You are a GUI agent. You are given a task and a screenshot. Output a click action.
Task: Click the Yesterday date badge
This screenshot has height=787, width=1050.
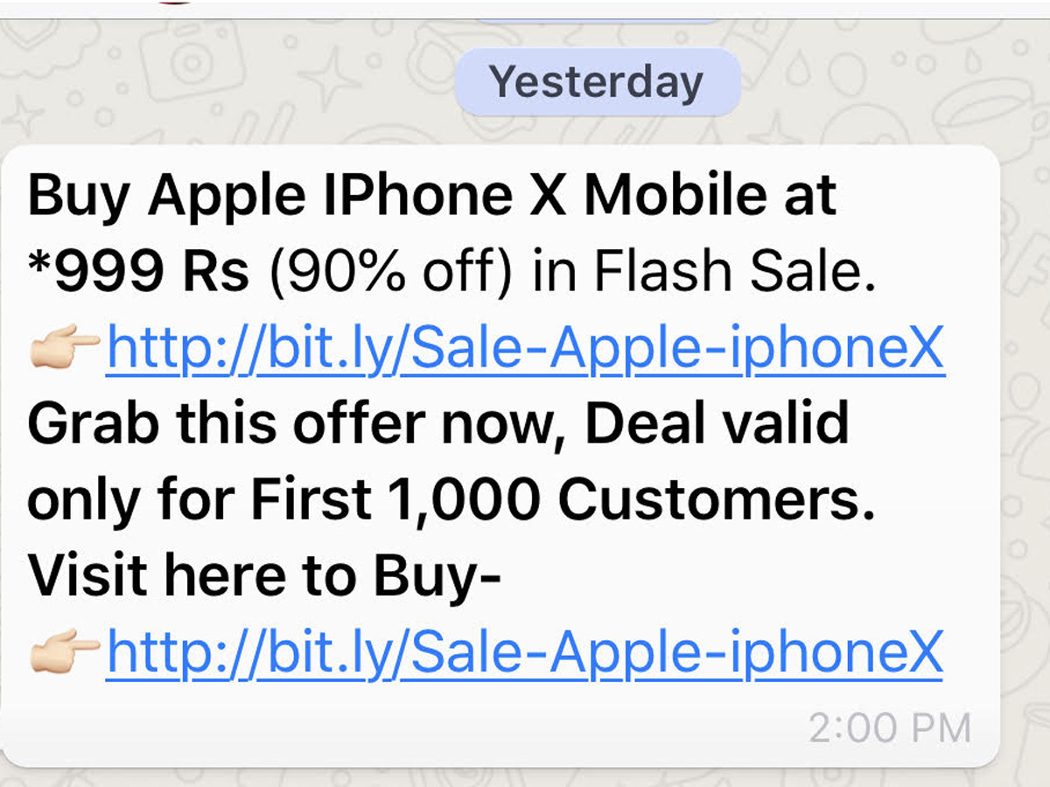tap(597, 81)
